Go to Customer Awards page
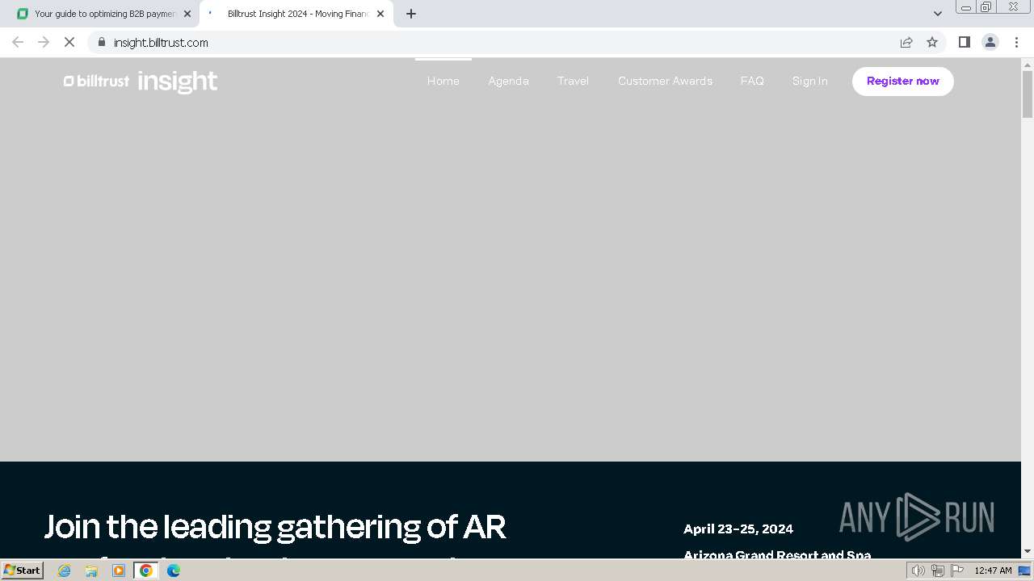1034x581 pixels. tap(665, 81)
